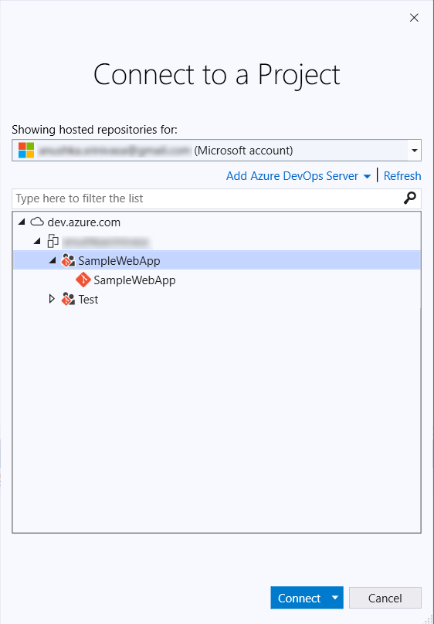Viewport: 434px width, 624px height.
Task: Click the Test team project icon
Action: (69, 300)
